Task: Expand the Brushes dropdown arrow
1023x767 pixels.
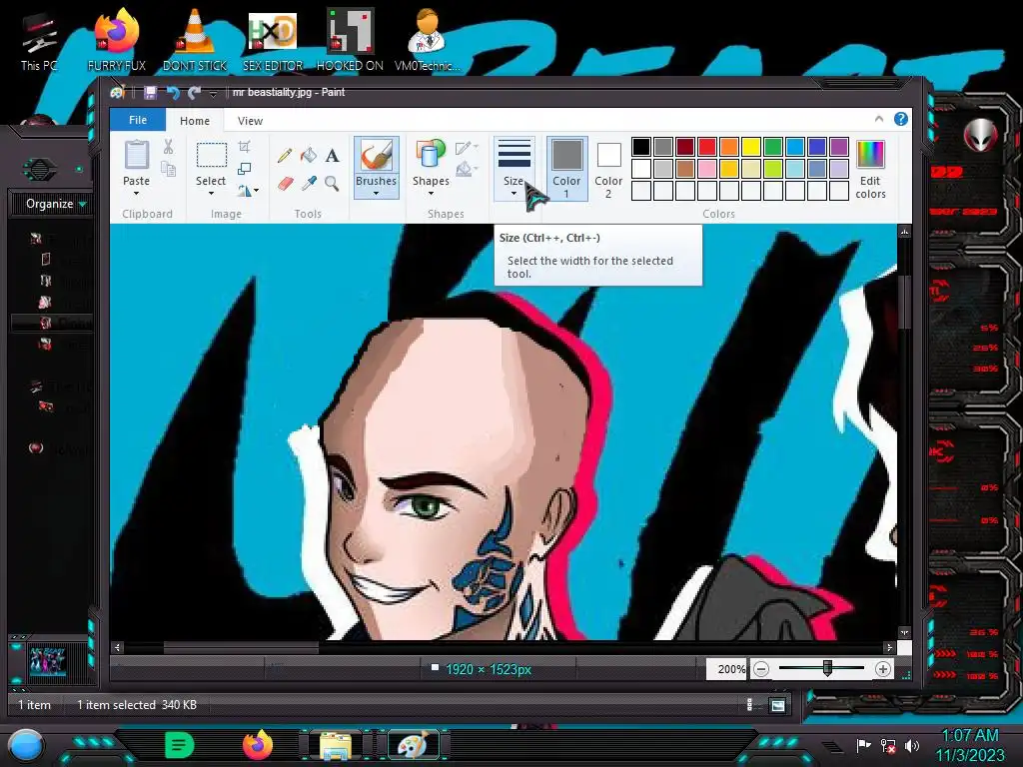Action: (376, 194)
